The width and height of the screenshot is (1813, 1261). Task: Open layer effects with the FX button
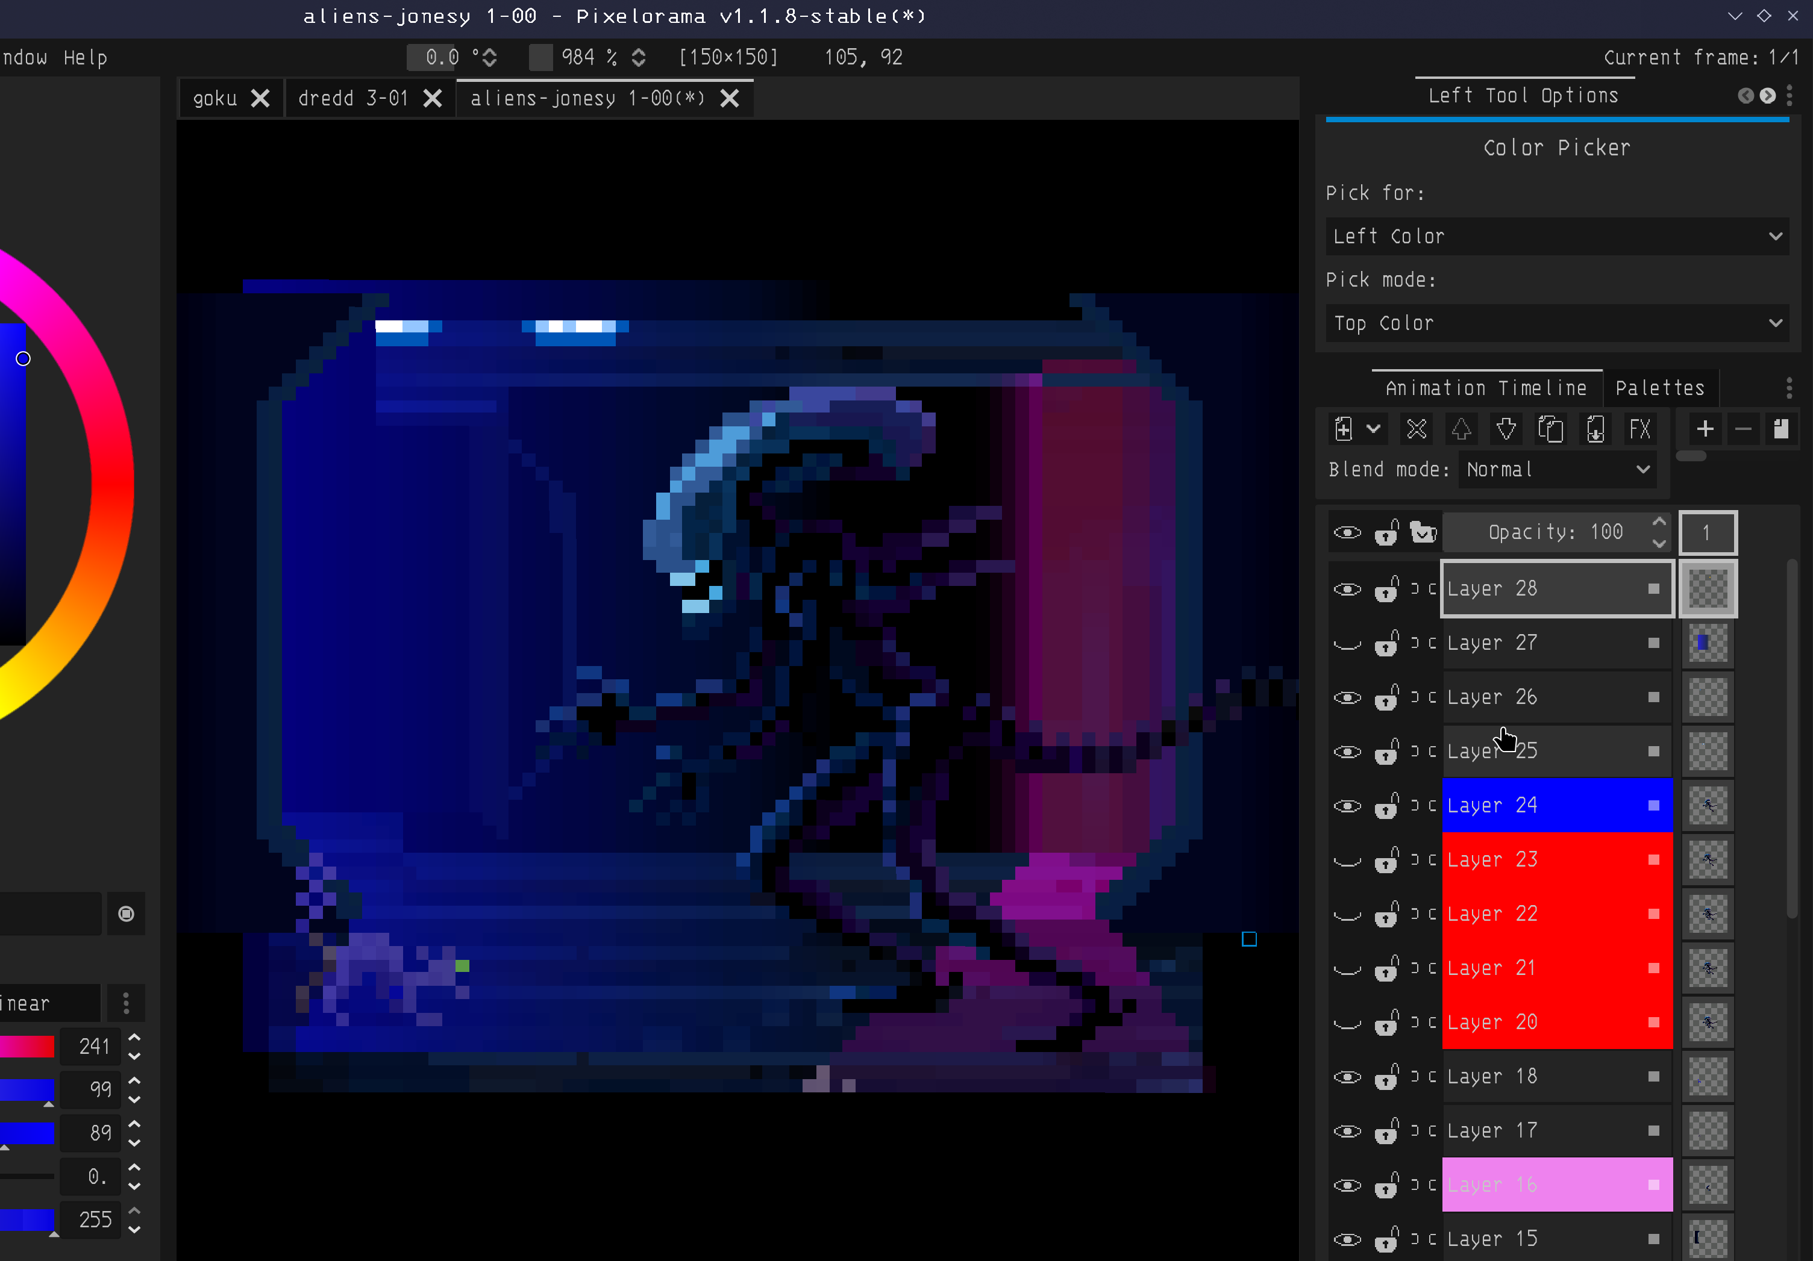pyautogui.click(x=1639, y=429)
